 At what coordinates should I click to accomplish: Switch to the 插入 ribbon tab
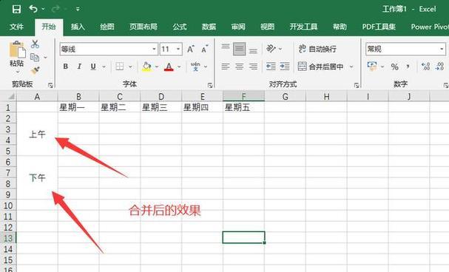78,27
